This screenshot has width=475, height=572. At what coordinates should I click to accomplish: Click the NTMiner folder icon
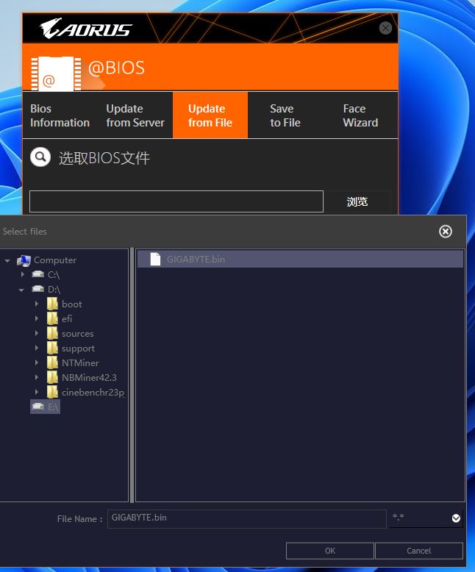pyautogui.click(x=52, y=362)
